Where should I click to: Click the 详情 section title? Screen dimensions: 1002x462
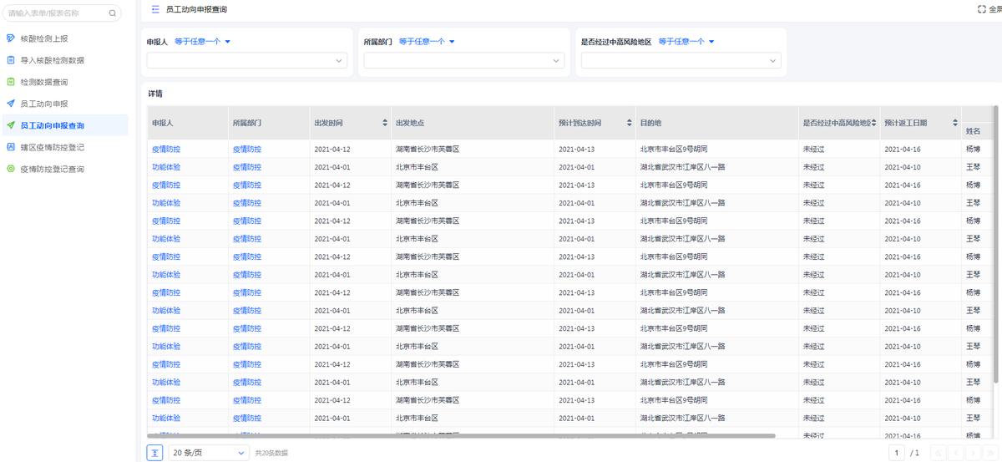pyautogui.click(x=155, y=94)
